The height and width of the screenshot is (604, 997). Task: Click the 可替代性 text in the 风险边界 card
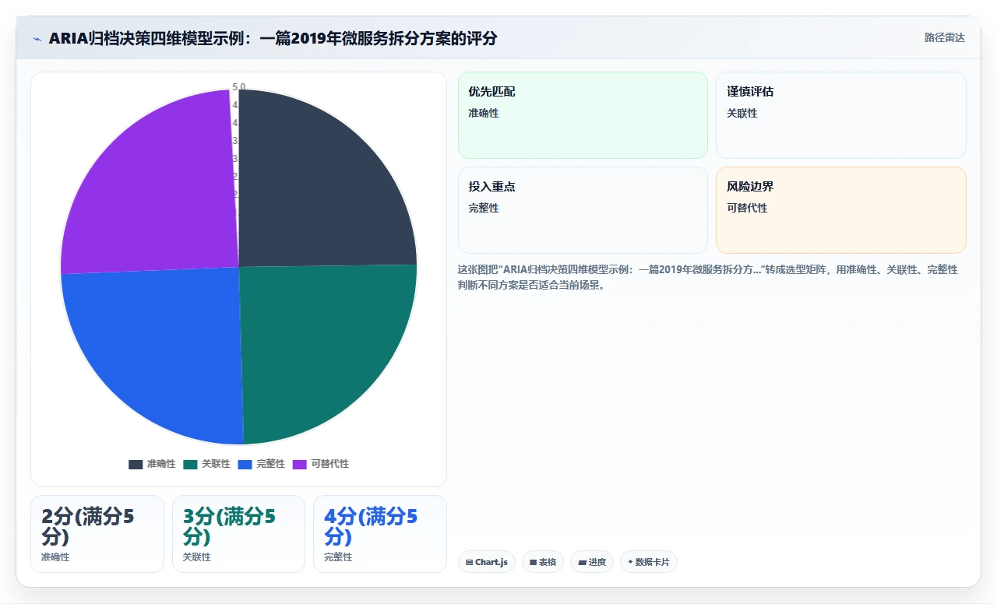click(747, 209)
